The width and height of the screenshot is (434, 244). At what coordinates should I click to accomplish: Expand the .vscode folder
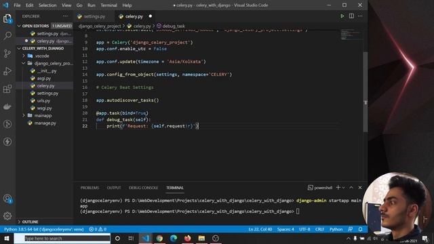point(24,56)
